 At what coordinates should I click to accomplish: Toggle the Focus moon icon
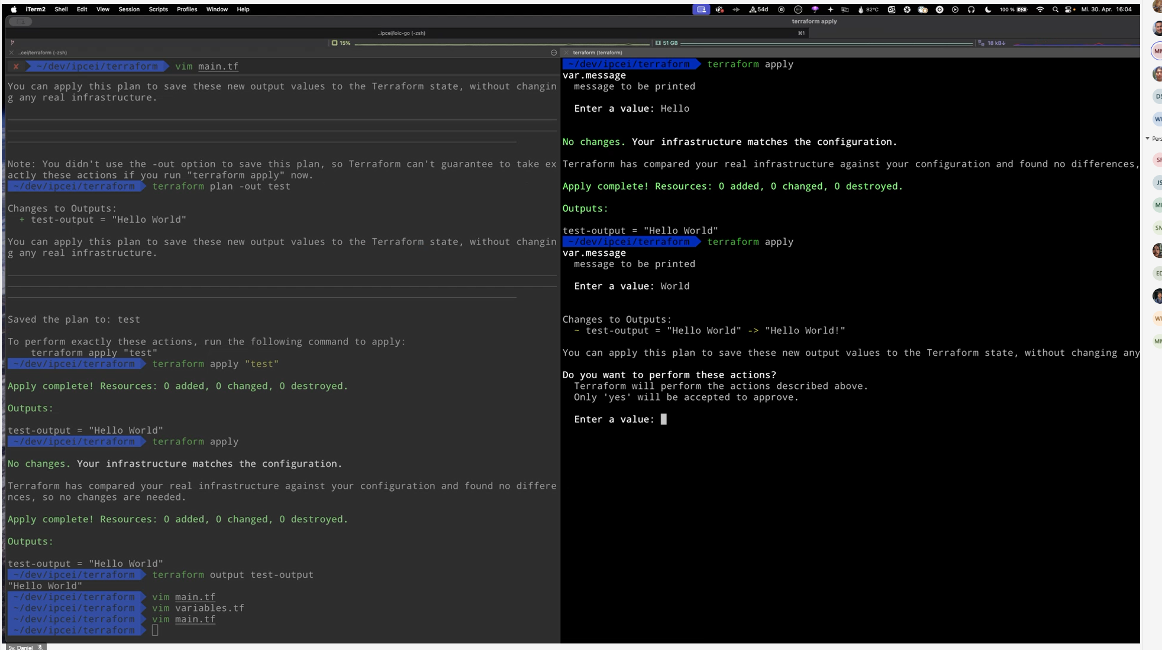pos(988,9)
